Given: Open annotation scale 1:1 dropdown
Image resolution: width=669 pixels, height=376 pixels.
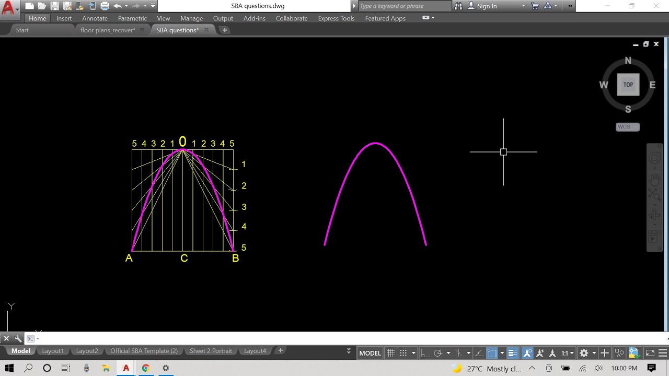Looking at the screenshot, I should click(x=567, y=353).
